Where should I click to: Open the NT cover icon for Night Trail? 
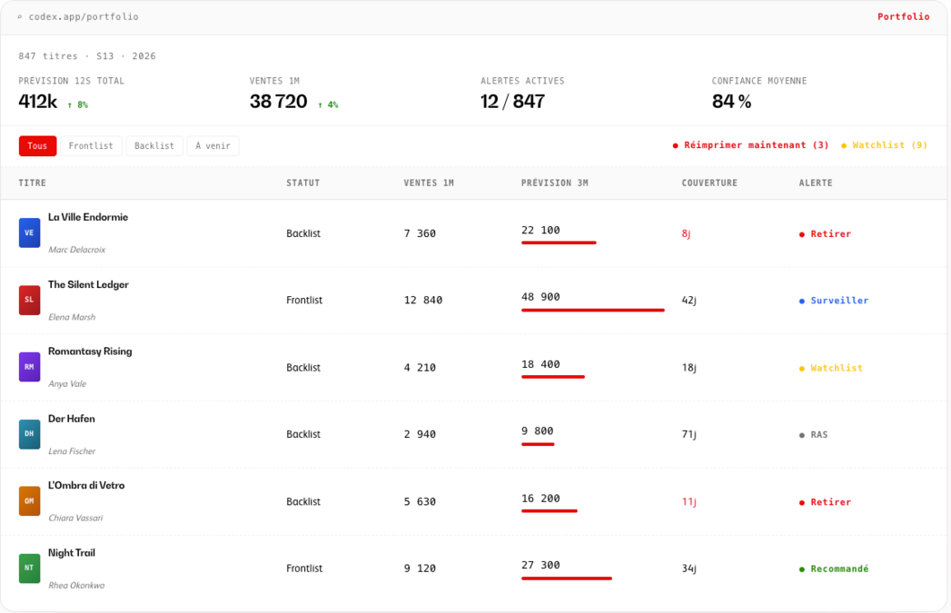point(29,568)
